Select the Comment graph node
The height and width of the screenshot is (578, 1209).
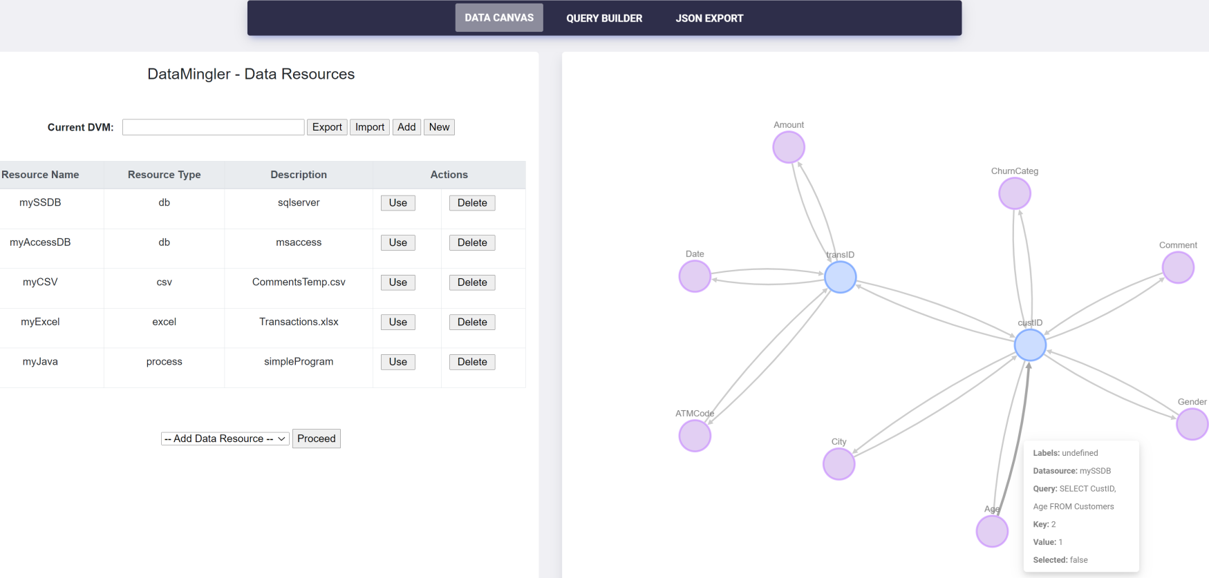(x=1177, y=267)
